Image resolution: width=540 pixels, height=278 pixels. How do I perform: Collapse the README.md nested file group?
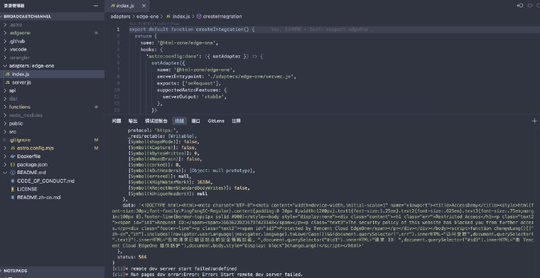(x=5, y=172)
